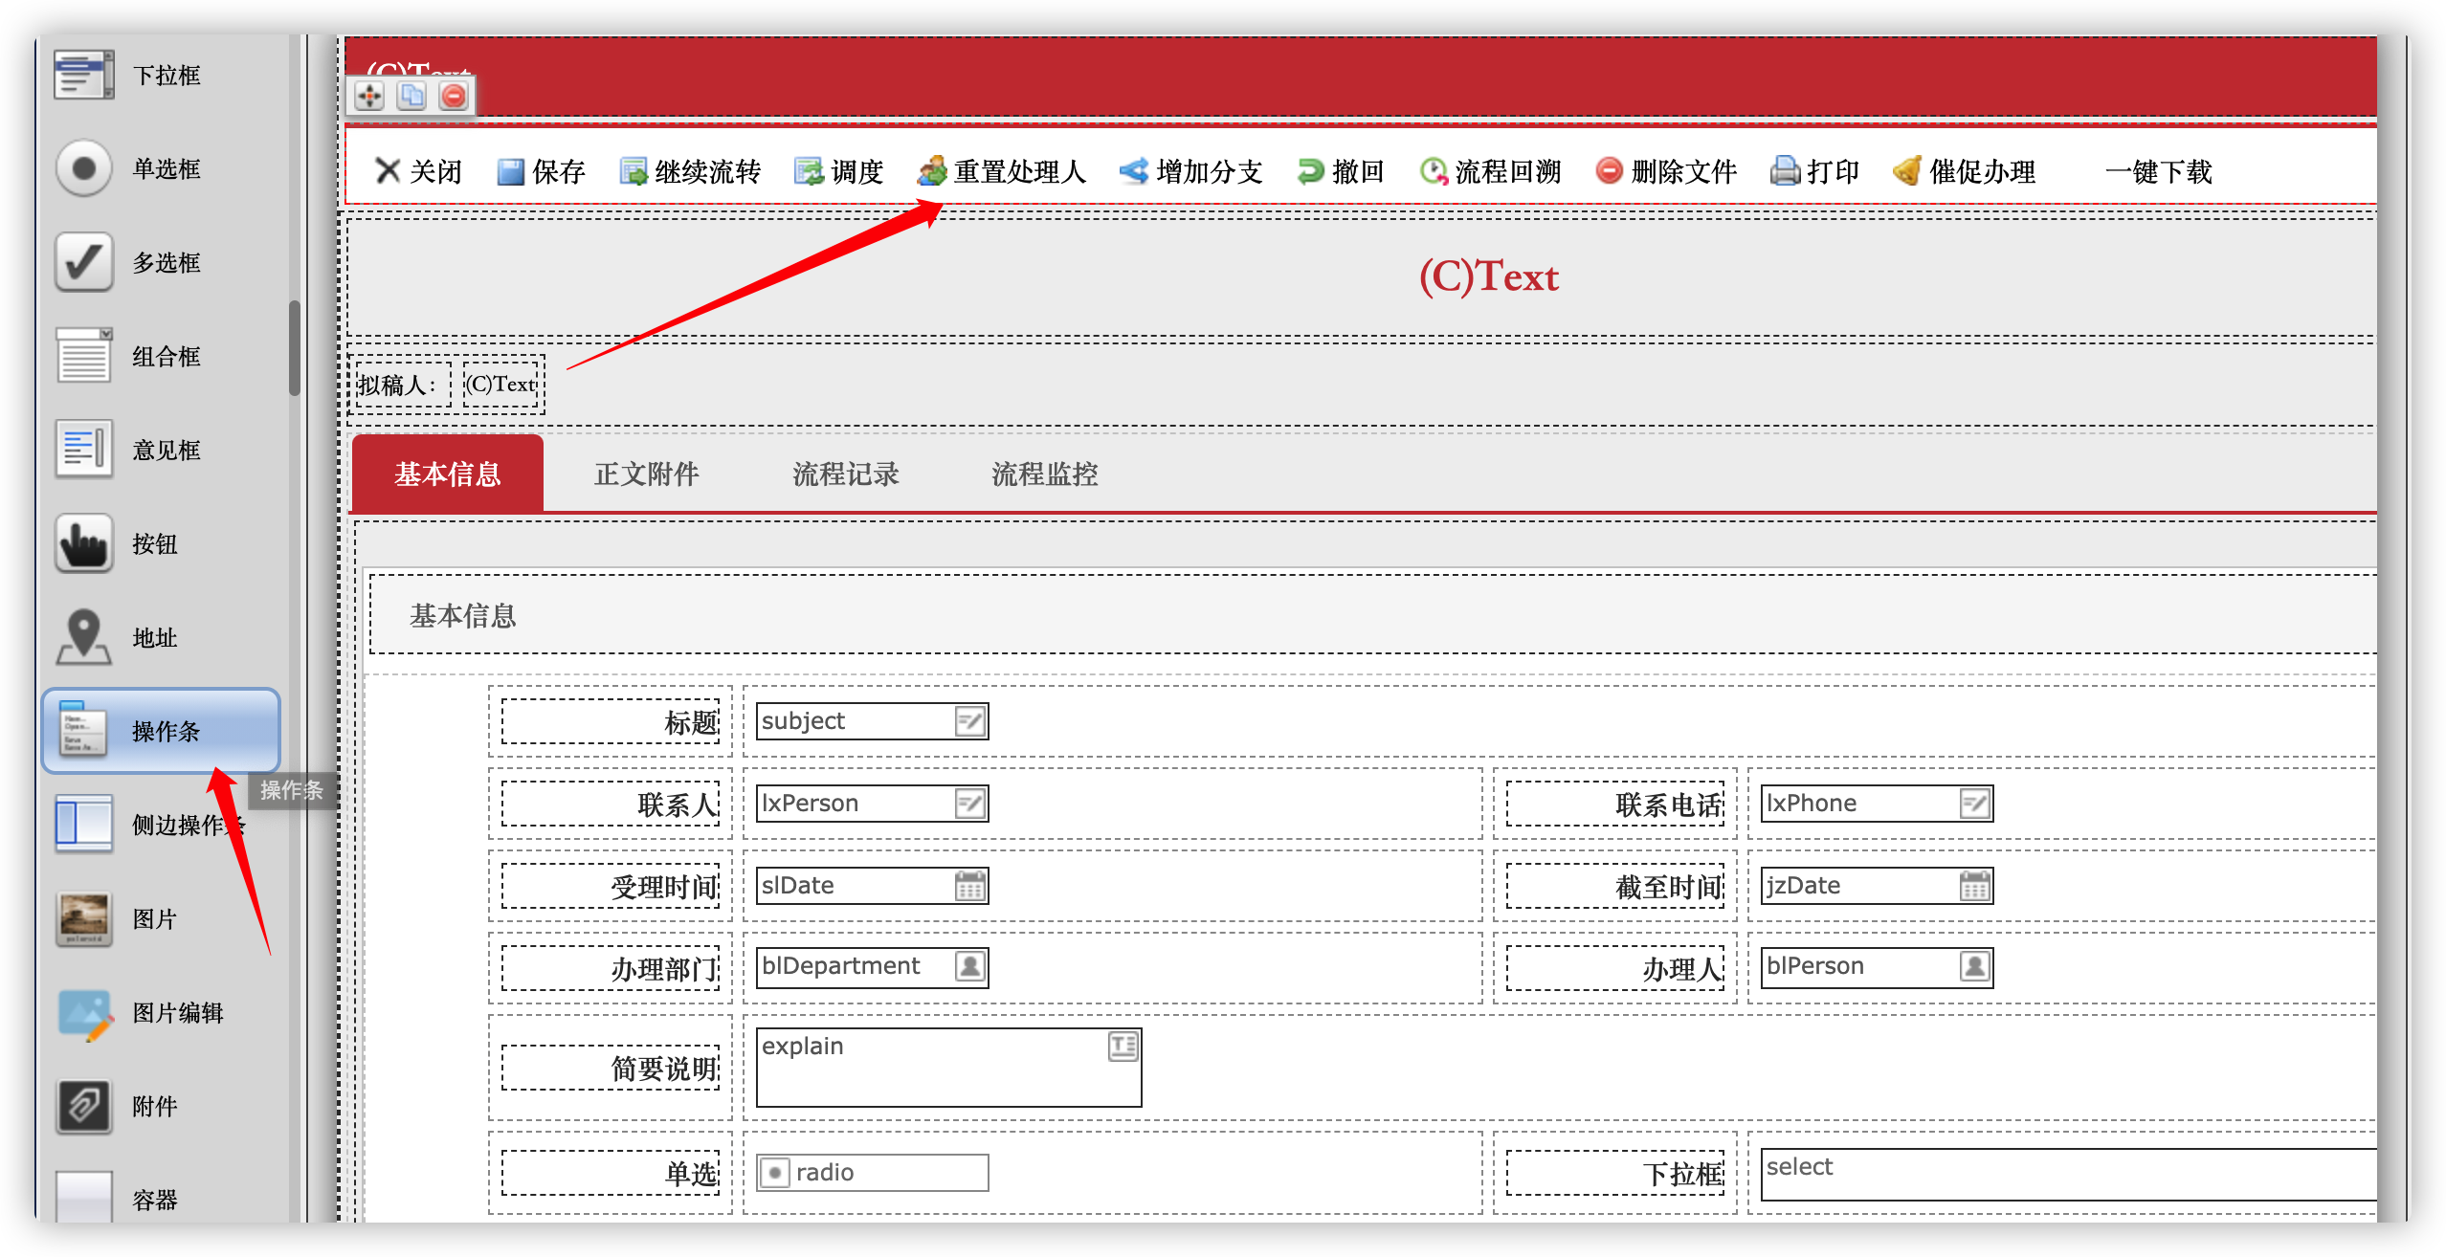The width and height of the screenshot is (2446, 1257).
Task: Click the lxPerson input field
Action: (872, 804)
